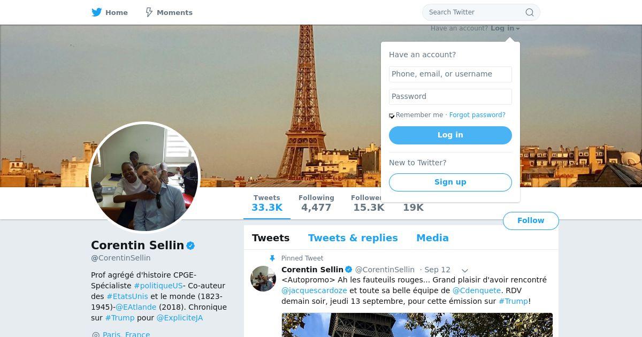642x337 pixels.
Task: Follow Corentin Sellin with the Follow button
Action: pyautogui.click(x=531, y=221)
